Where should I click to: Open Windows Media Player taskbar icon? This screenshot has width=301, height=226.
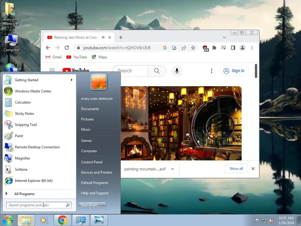click(44, 220)
